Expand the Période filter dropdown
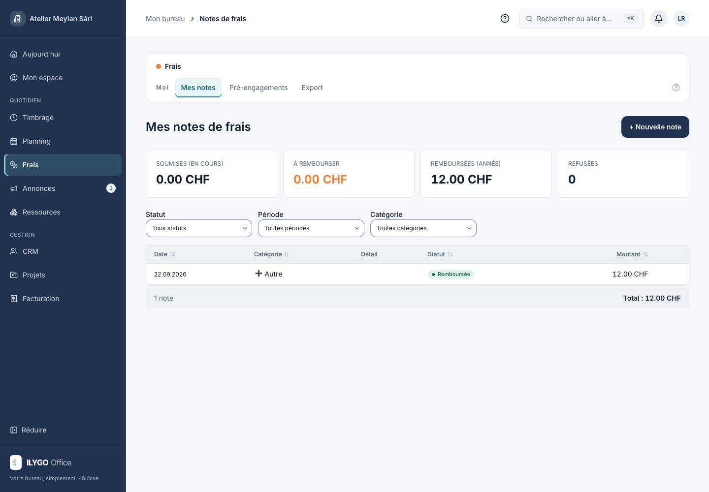The width and height of the screenshot is (709, 492). [311, 228]
